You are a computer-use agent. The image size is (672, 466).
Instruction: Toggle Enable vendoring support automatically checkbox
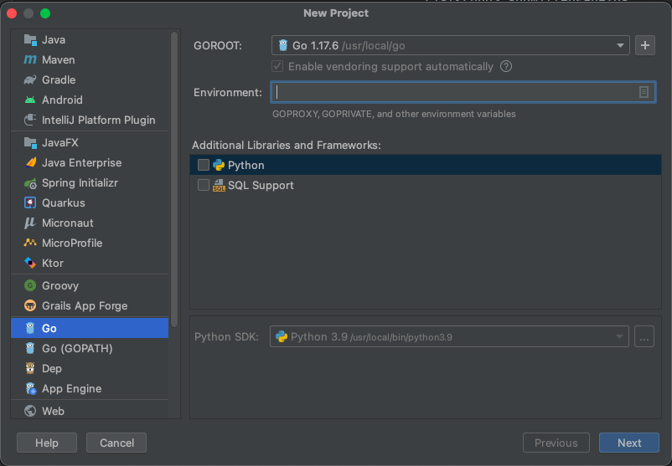[277, 67]
